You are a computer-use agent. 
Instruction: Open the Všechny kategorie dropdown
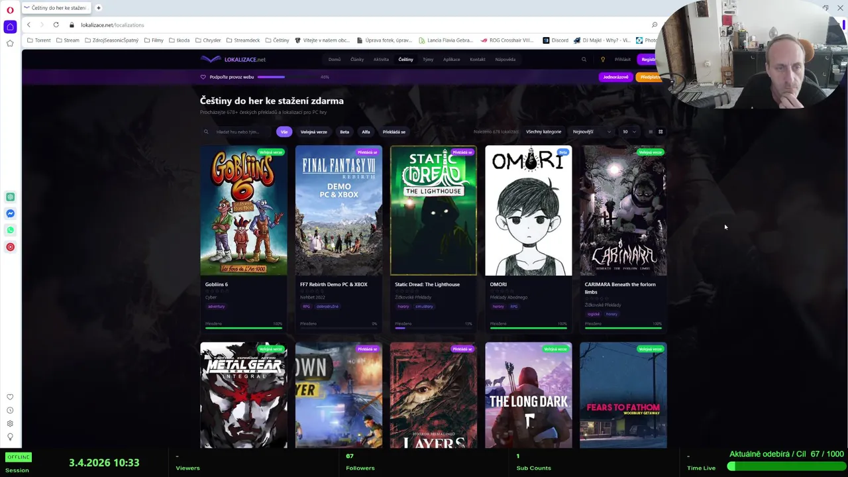pos(544,132)
